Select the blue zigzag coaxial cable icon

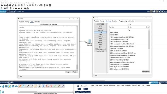[43, 86]
